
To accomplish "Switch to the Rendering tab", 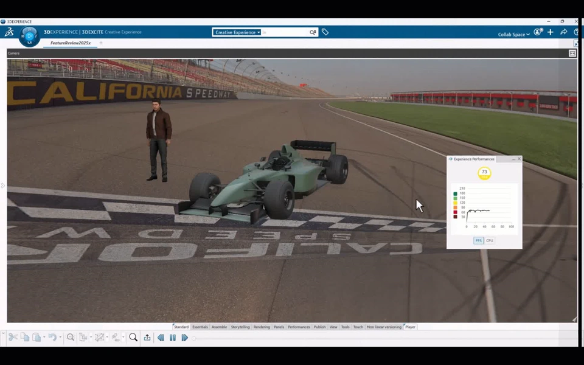I will coord(262,327).
